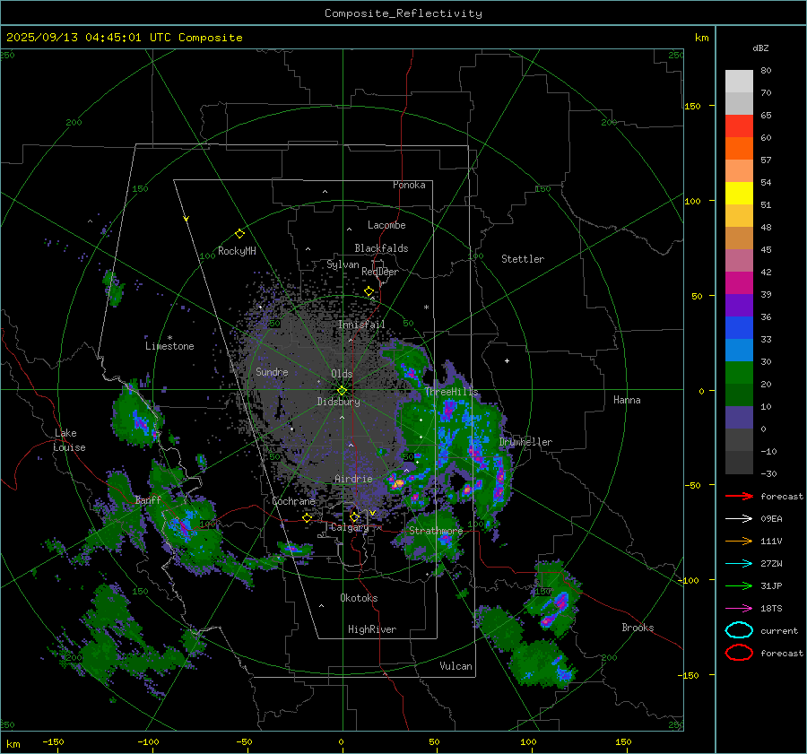
Task: Click the green 30 dBZ color swatch
Action: tap(739, 372)
